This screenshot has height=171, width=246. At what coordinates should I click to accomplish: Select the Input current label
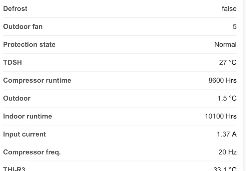pyautogui.click(x=24, y=134)
